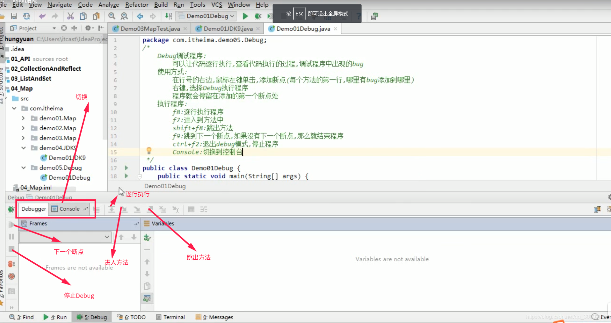Click the Evaluate Expression calculator icon

[x=191, y=210]
